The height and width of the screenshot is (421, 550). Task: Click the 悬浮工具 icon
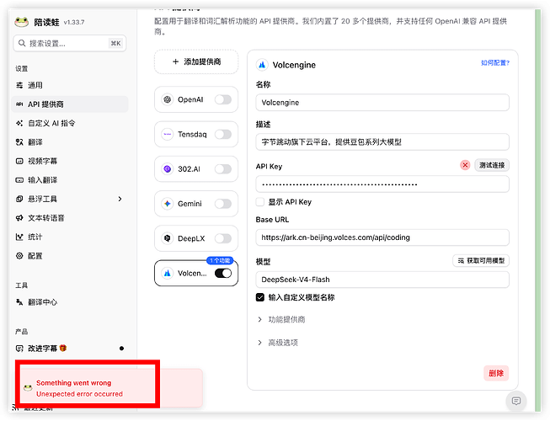19,199
